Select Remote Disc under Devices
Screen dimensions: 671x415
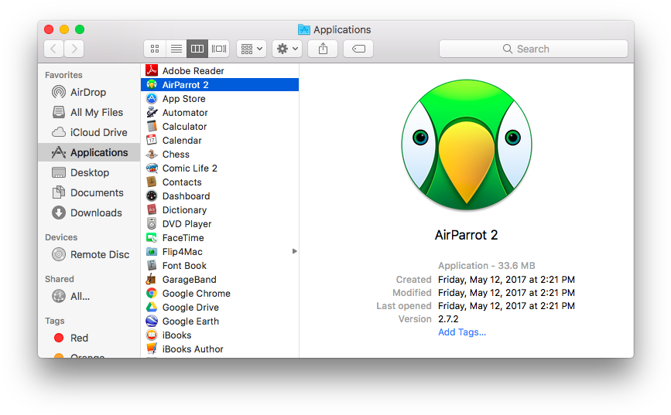tap(91, 255)
